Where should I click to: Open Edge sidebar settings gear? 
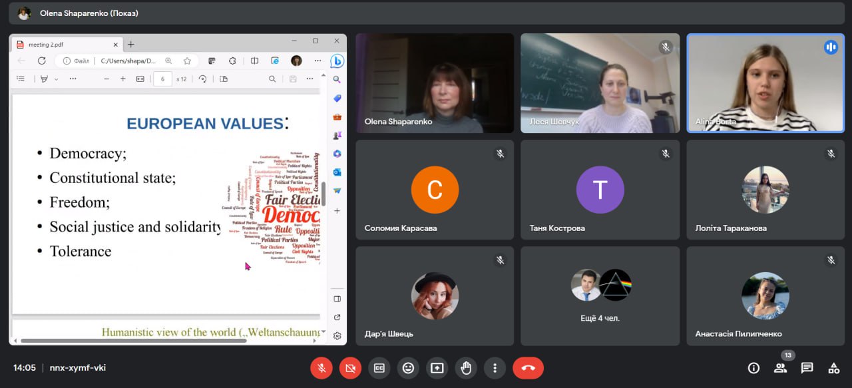(x=337, y=336)
